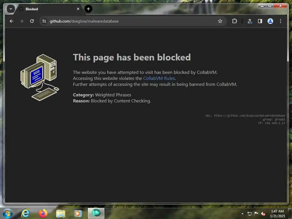Go forward with the forward arrow
Image resolution: width=292 pixels, height=219 pixels.
point(22,21)
